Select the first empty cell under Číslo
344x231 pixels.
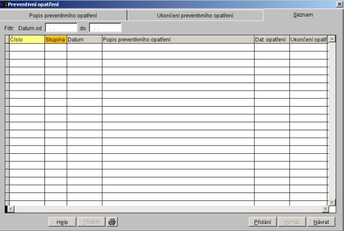[x=27, y=47]
